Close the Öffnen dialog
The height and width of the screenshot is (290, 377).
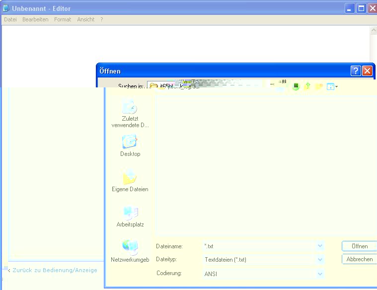point(367,71)
